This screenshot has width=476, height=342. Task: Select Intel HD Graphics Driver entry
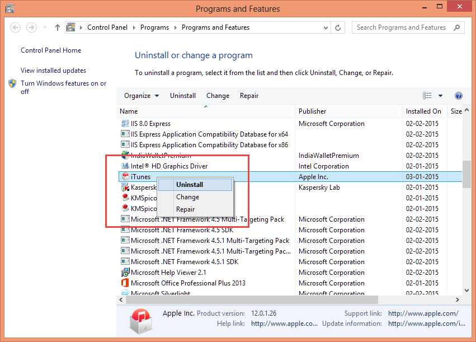[x=290, y=166]
